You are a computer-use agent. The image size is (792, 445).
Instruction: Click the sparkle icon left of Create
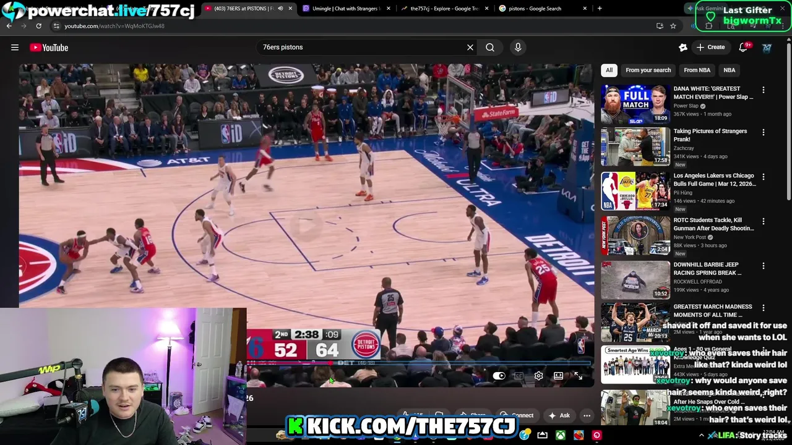pyautogui.click(x=683, y=48)
